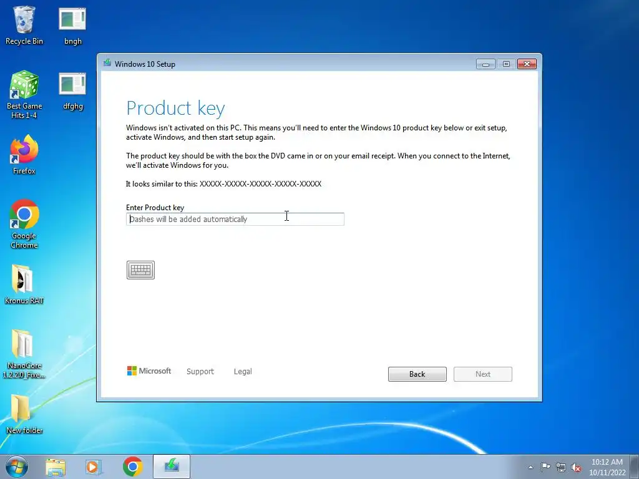Click the Enter Product key field

click(x=235, y=219)
